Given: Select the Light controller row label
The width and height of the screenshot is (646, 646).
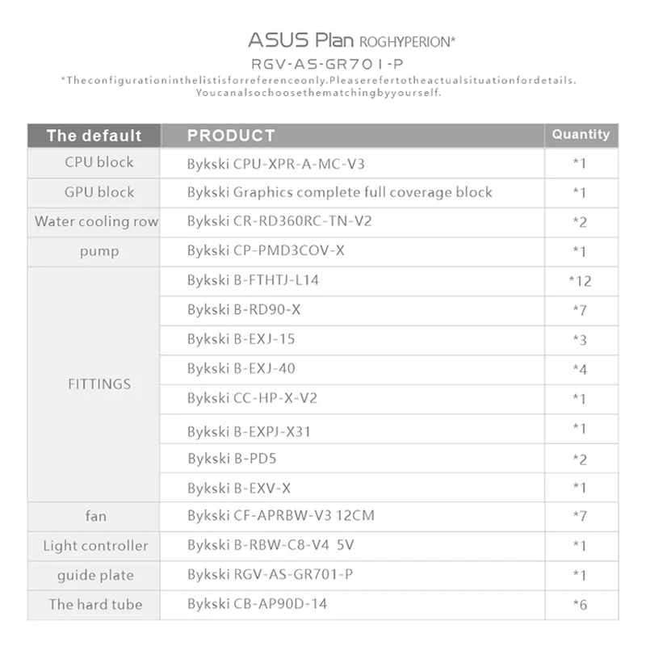Looking at the screenshot, I should pos(95,546).
